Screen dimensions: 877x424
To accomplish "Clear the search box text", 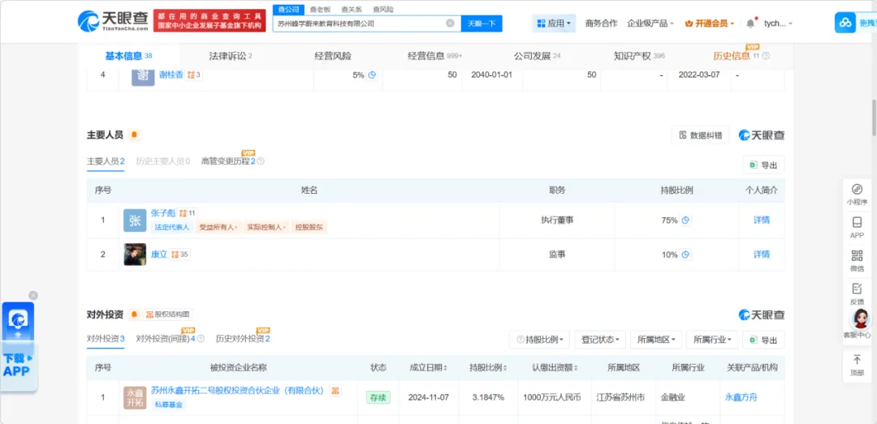I will 450,24.
